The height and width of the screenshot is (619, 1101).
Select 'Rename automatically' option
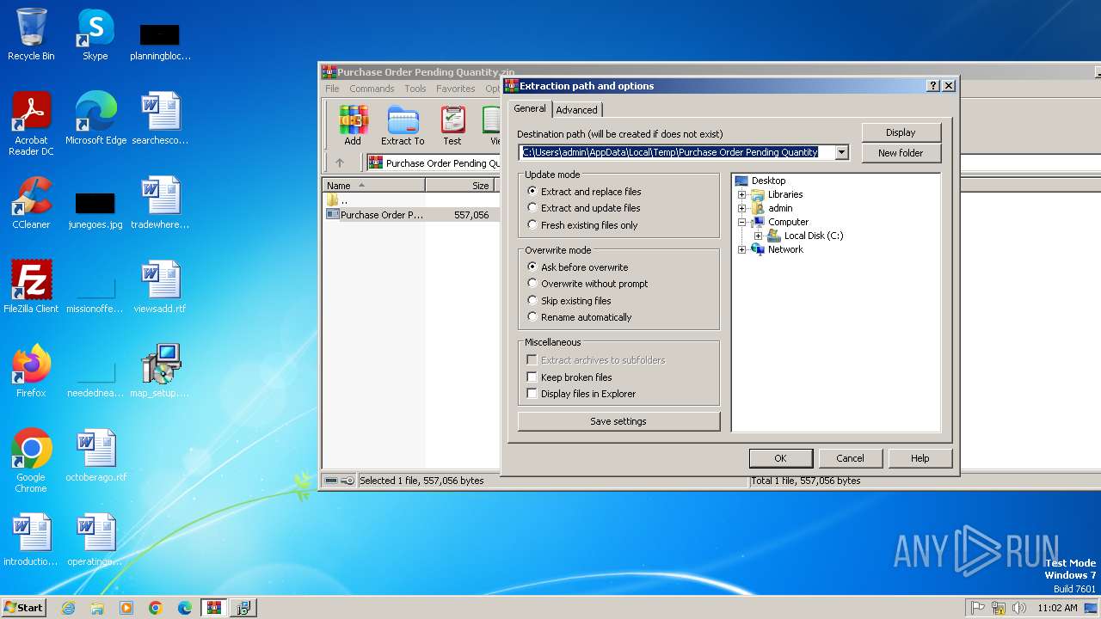tap(580, 317)
